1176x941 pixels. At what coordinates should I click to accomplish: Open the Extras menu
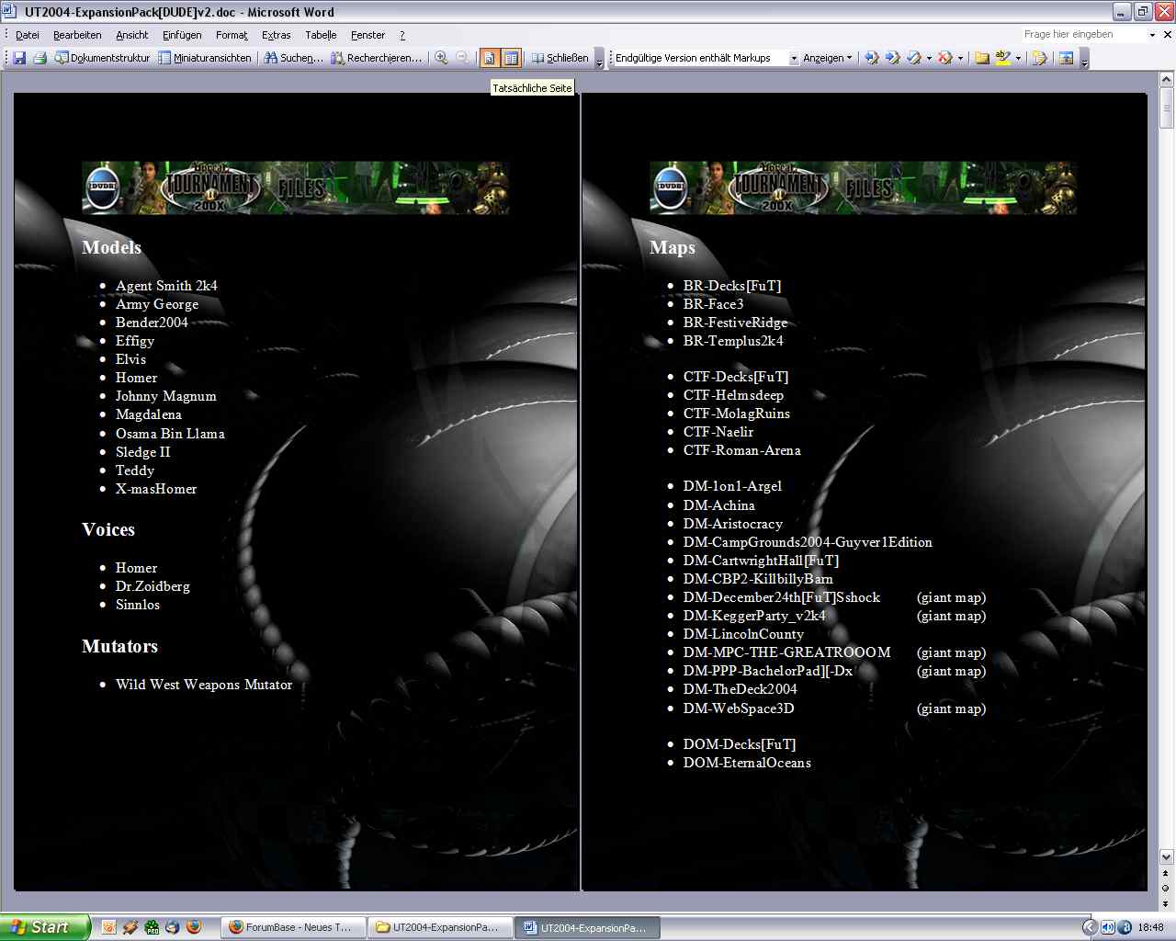tap(276, 35)
